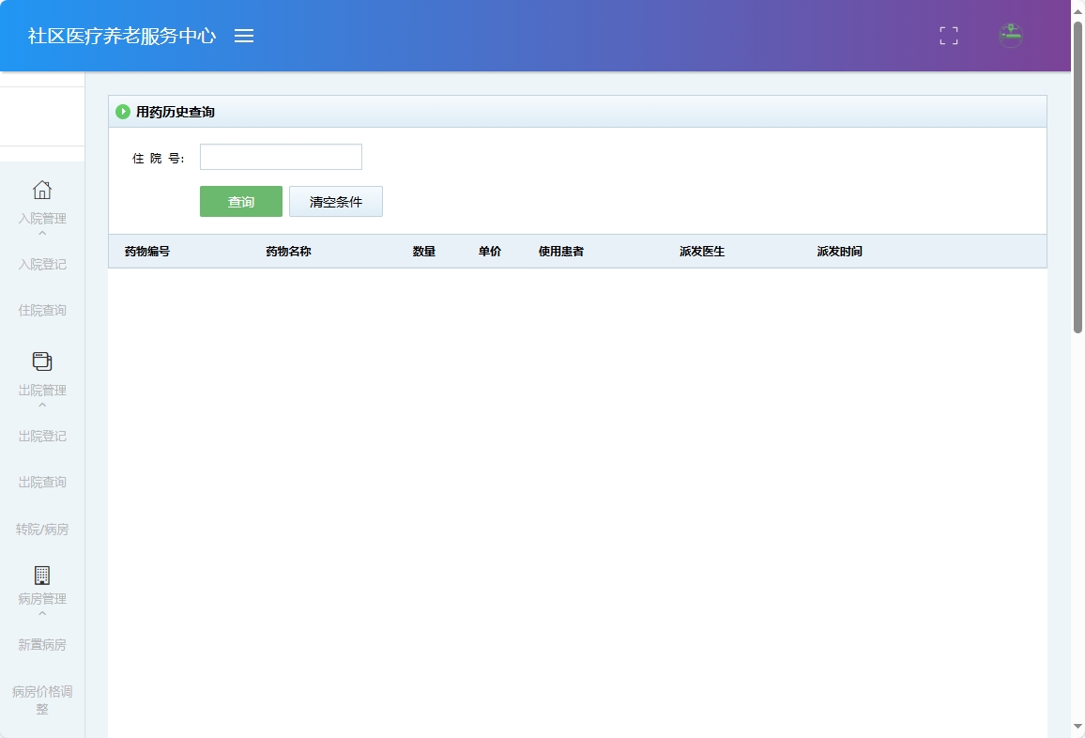Viewport: 1085px width, 738px height.
Task: Open the 出院查询 menu item
Action: 42,482
